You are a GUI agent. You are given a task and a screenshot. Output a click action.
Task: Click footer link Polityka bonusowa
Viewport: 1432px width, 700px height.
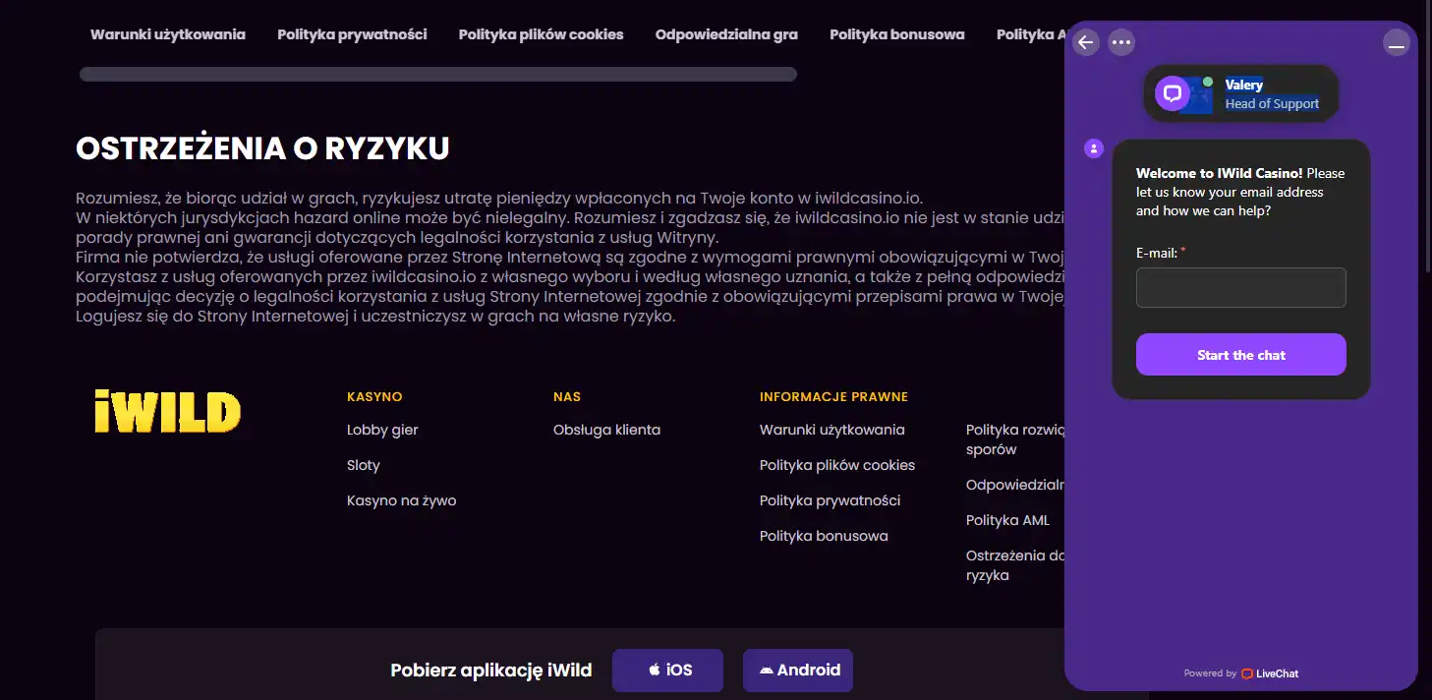point(824,536)
